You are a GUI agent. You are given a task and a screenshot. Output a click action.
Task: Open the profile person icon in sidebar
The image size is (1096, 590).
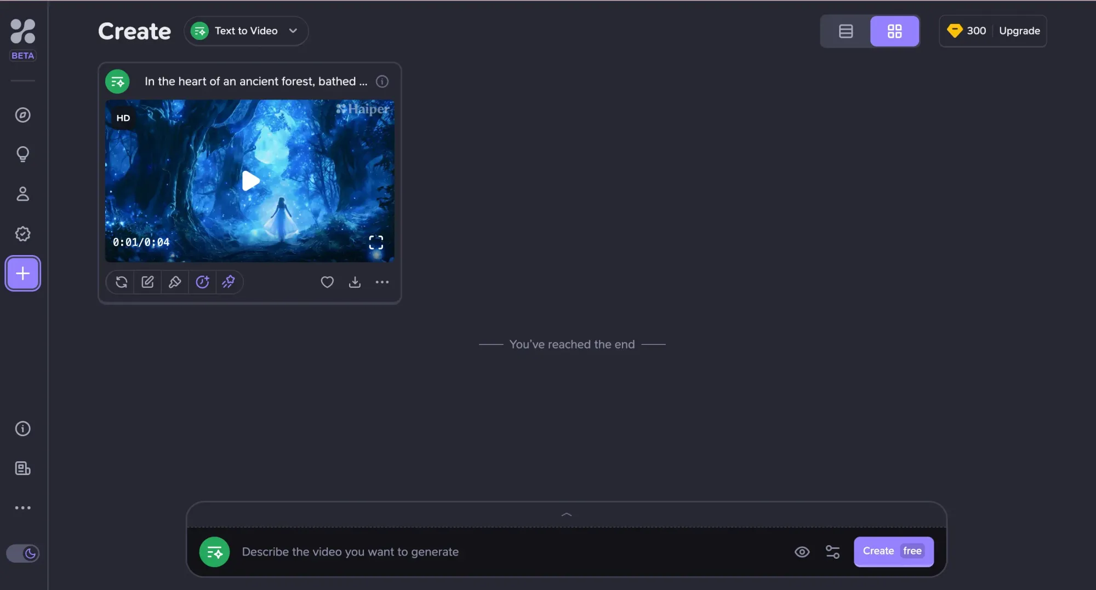22,194
